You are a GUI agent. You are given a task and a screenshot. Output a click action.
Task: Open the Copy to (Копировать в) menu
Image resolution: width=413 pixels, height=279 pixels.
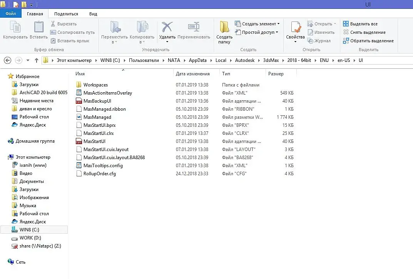pyautogui.click(x=142, y=33)
